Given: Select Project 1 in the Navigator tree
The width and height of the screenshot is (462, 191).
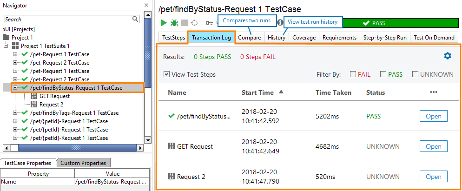Looking at the screenshot, I should (x=22, y=38).
